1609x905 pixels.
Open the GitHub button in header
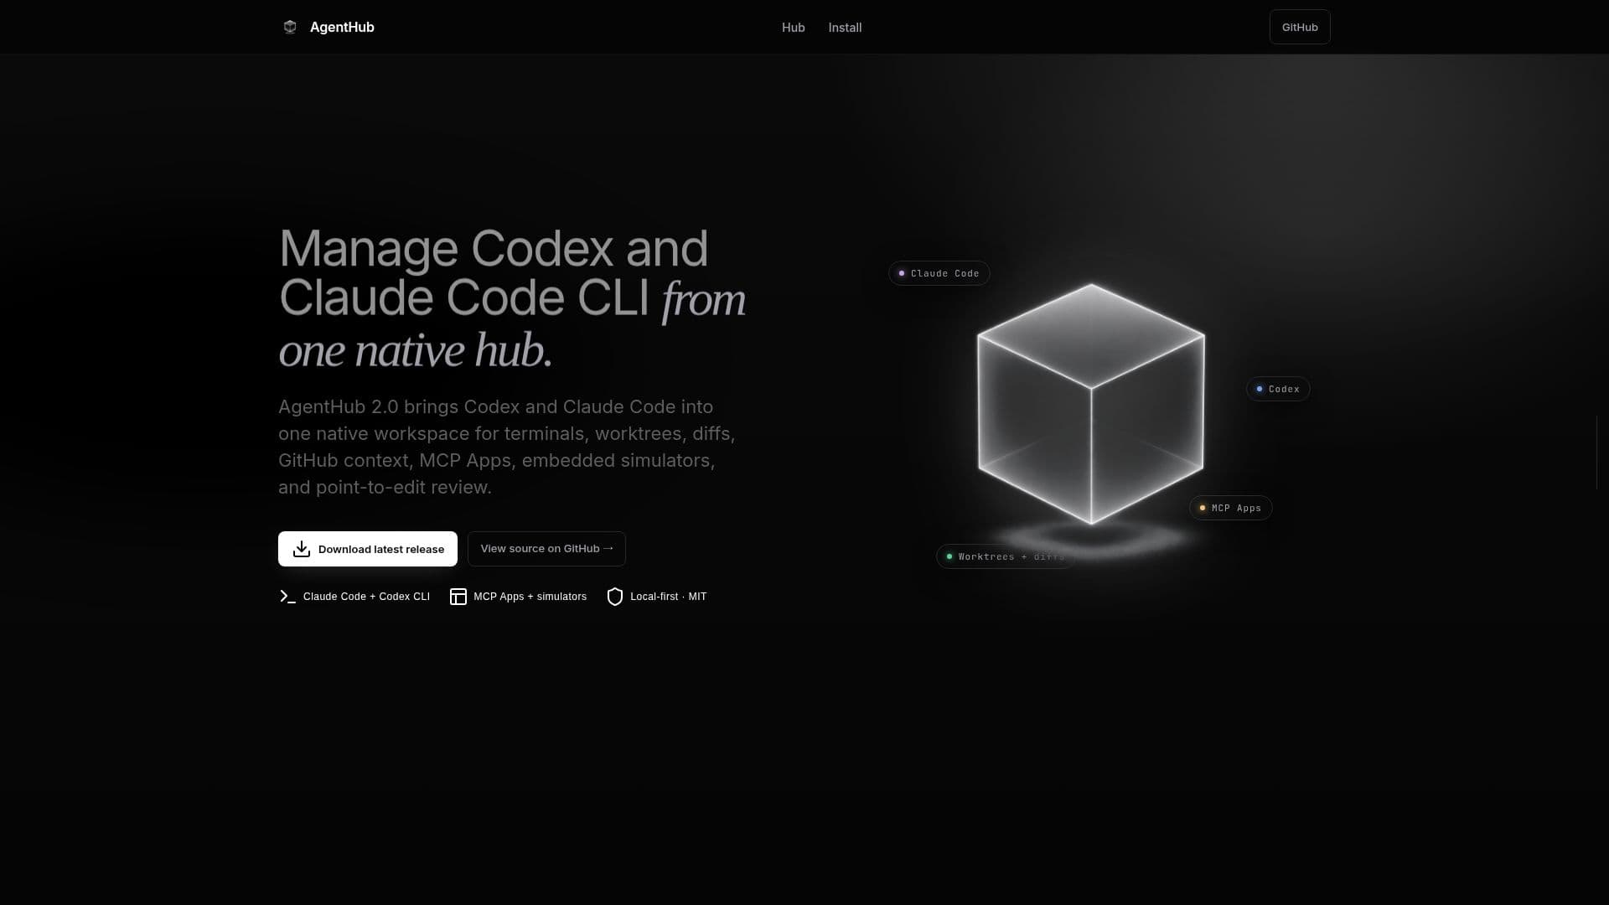(1300, 27)
